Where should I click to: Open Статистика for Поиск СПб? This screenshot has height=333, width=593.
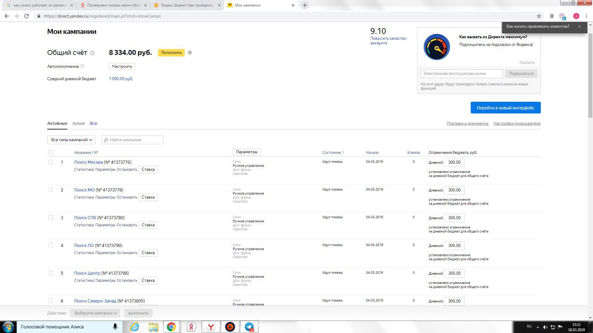coord(84,225)
